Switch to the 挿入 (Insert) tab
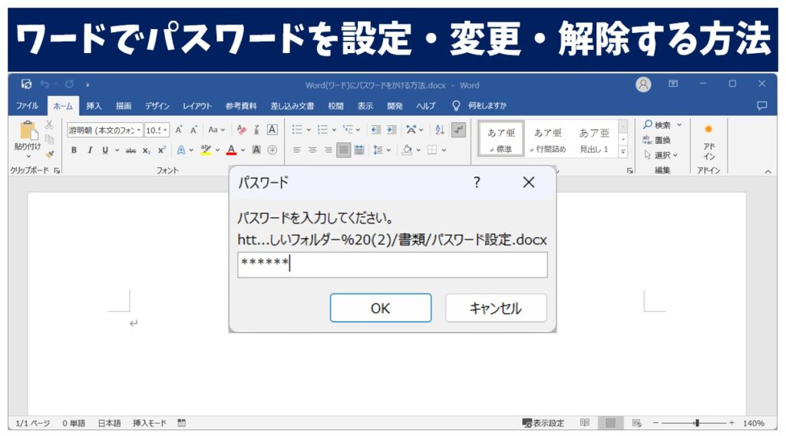The image size is (786, 436). (94, 106)
